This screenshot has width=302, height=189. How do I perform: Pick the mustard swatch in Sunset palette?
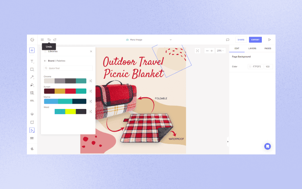pyautogui.click(x=60, y=91)
